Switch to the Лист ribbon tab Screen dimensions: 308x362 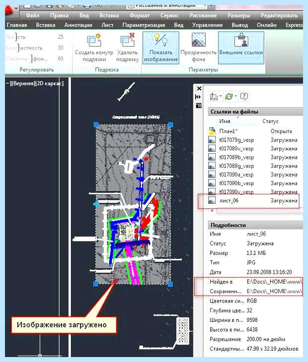coord(107,25)
